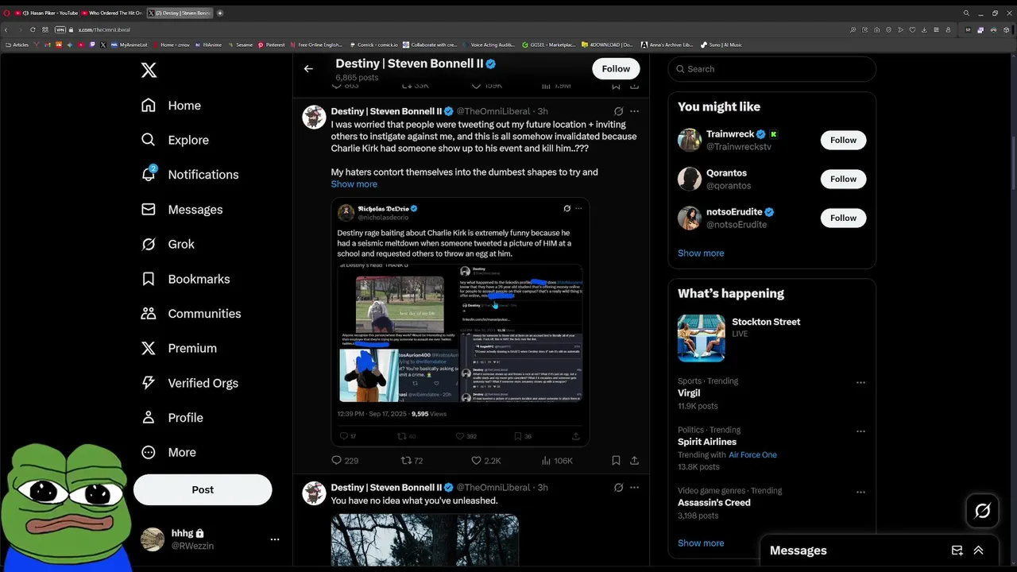Follow Destiny | Steven Bonnell II
This screenshot has height=572, width=1017.
pos(616,68)
